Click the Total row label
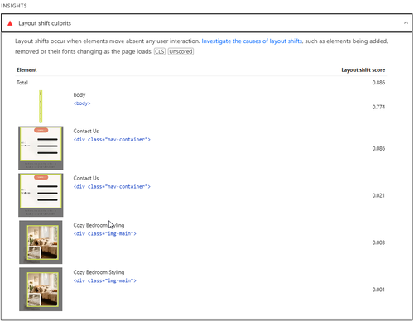This screenshot has height=321, width=414. (22, 83)
